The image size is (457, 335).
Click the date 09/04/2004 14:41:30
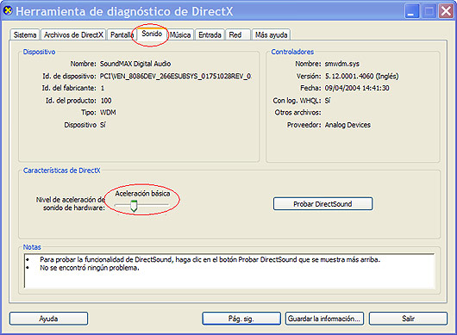[x=357, y=88]
